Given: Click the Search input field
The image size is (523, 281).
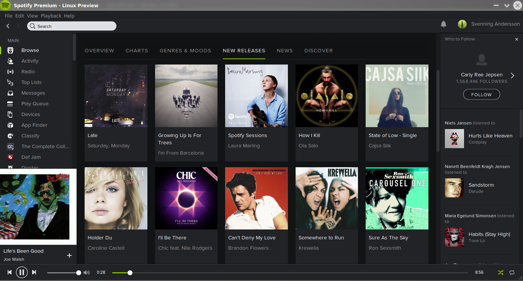Looking at the screenshot, I should [72, 26].
